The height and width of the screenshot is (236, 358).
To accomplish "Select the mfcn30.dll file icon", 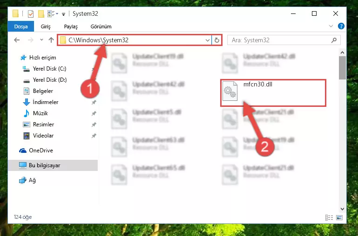I will 230,91.
